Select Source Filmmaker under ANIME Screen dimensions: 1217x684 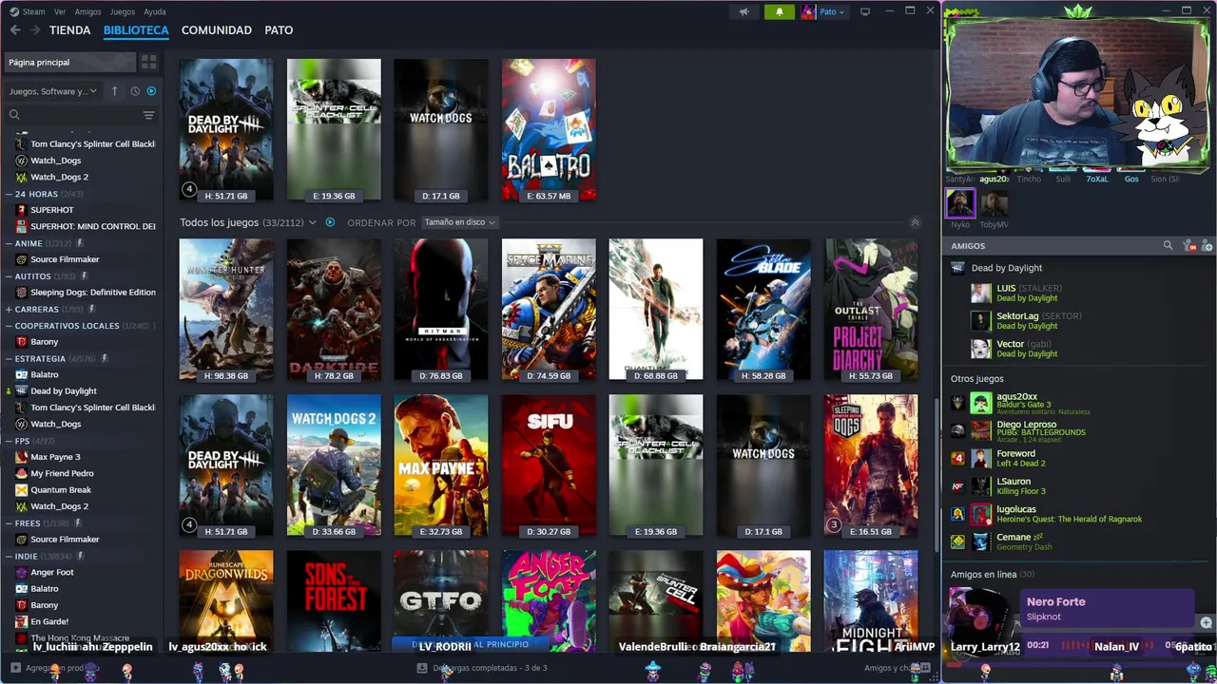[65, 259]
